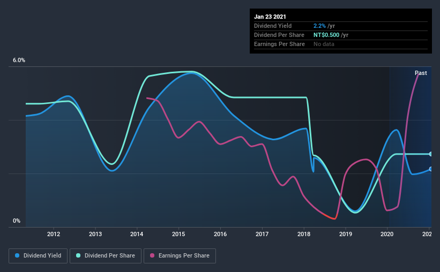Image resolution: width=440 pixels, height=272 pixels.
Task: Select the 2012 label on the time axis
Action: pos(54,234)
